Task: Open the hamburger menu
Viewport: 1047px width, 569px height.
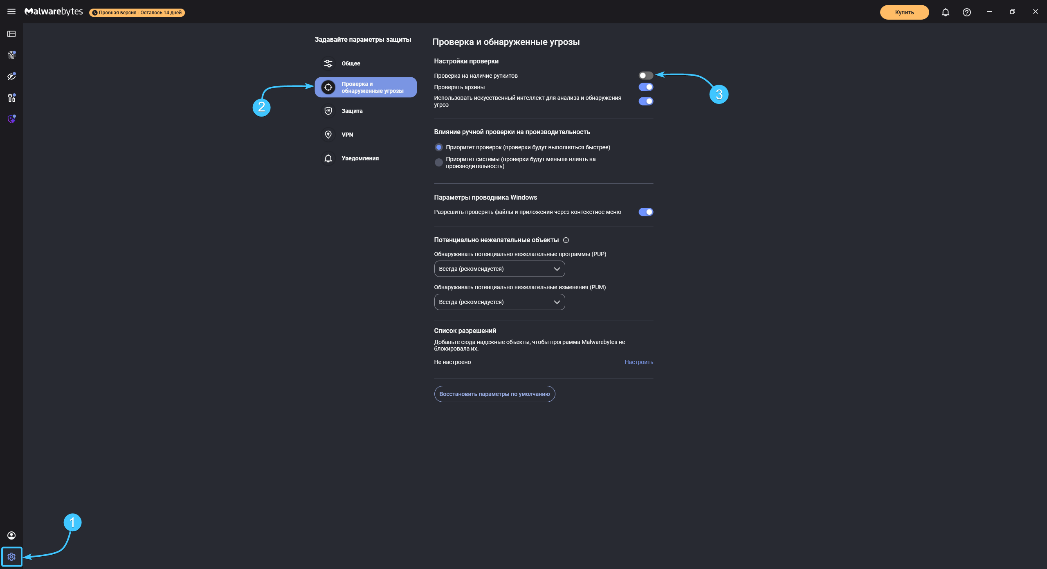Action: pyautogui.click(x=11, y=12)
